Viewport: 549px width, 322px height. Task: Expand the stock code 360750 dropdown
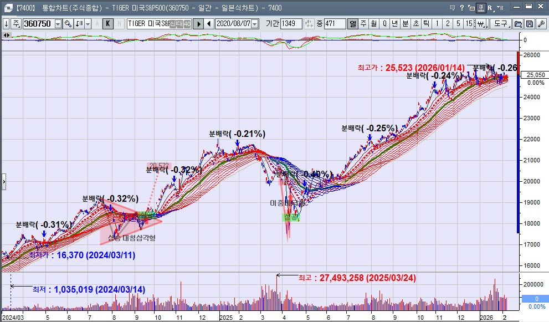click(58, 24)
